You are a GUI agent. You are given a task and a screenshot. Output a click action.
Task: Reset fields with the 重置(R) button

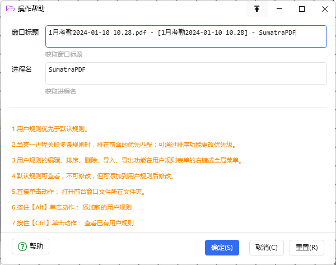tap(307, 248)
